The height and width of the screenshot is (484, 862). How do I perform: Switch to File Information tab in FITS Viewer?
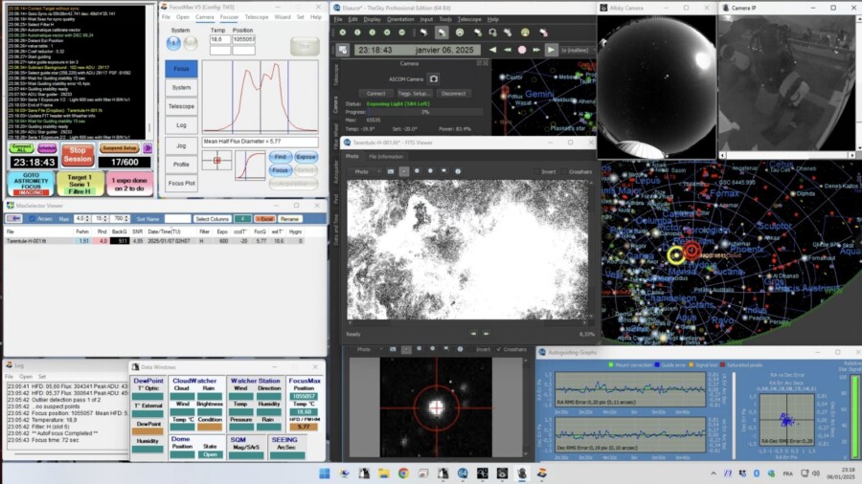385,157
